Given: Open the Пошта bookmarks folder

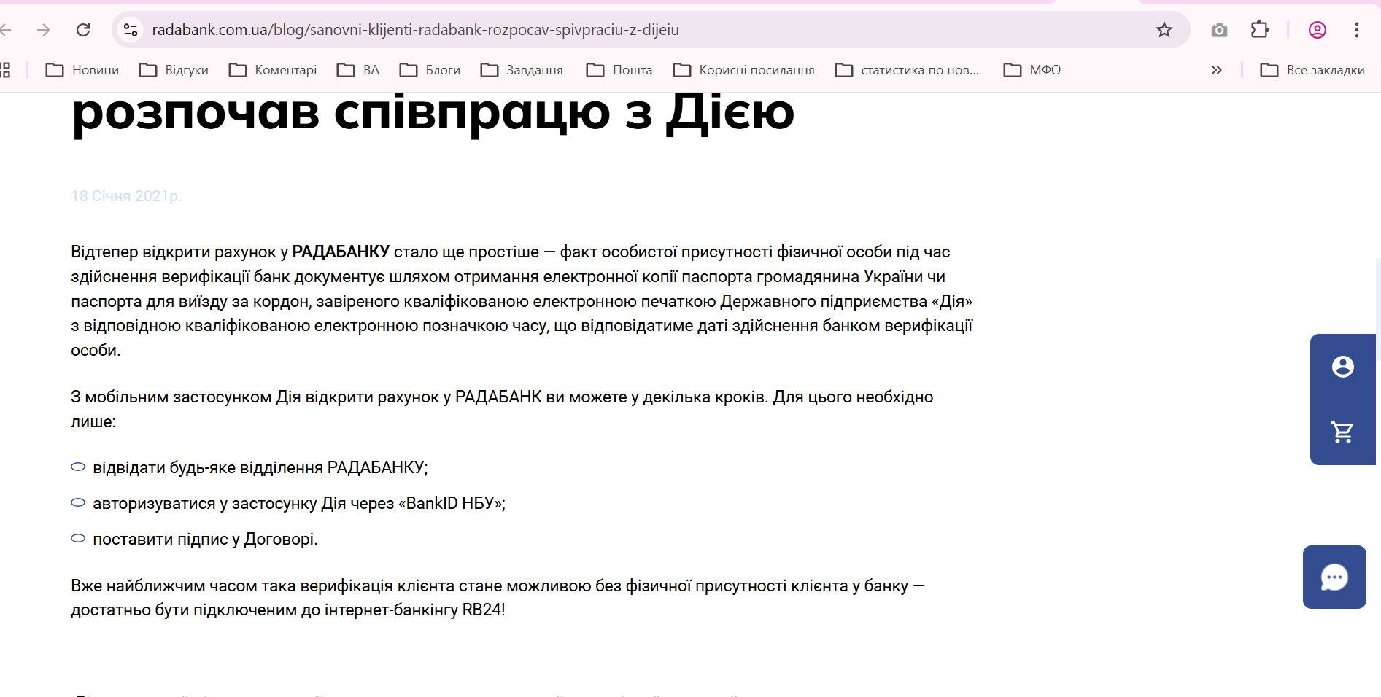Looking at the screenshot, I should click(619, 70).
